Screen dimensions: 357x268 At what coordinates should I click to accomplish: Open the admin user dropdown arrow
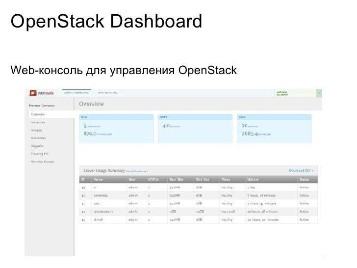click(x=319, y=93)
